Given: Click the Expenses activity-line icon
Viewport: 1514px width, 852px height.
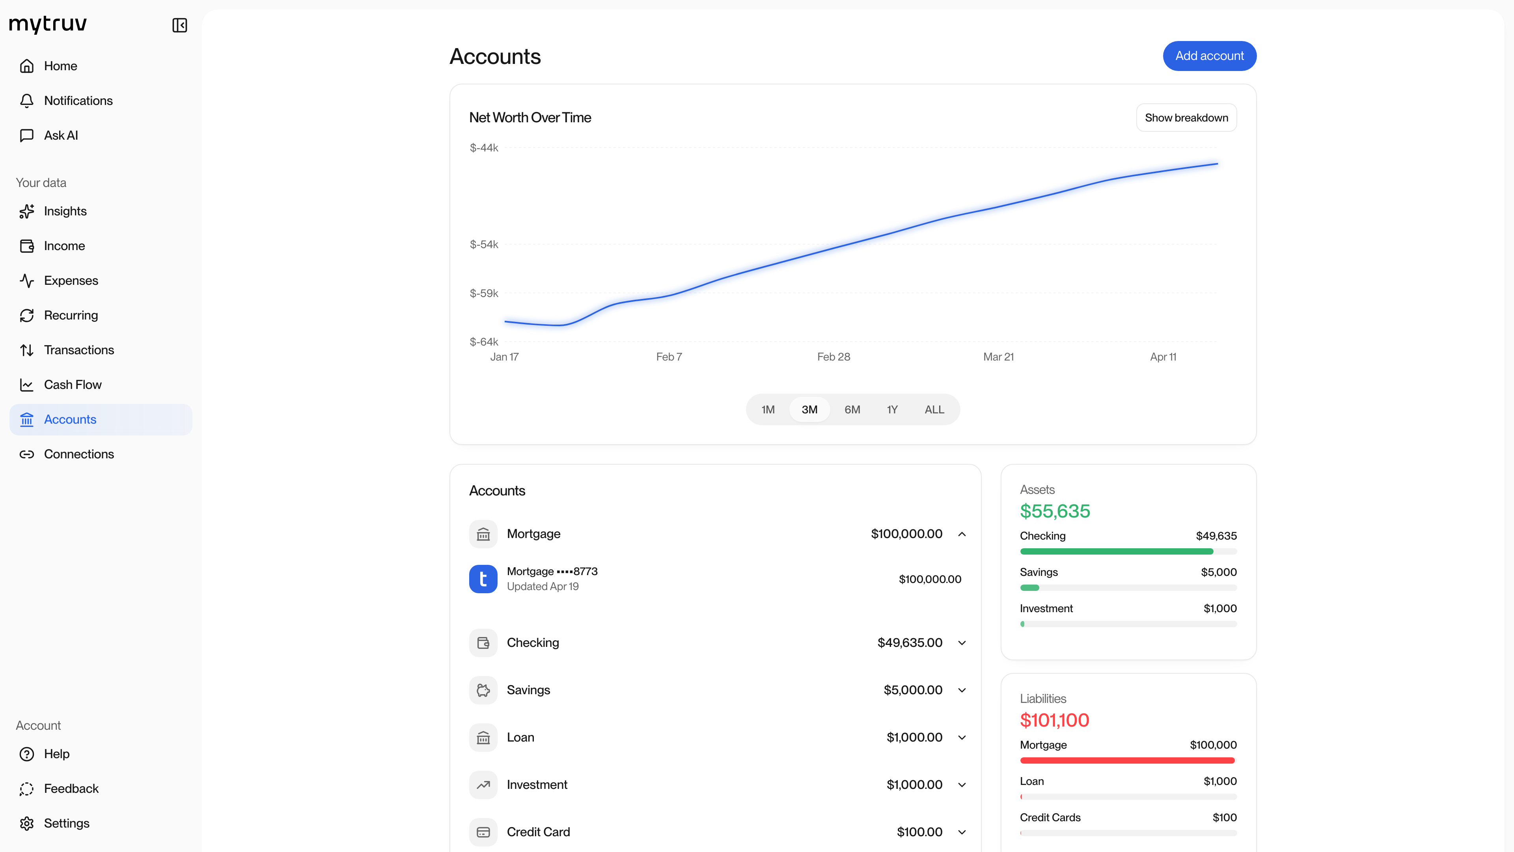Looking at the screenshot, I should click(26, 280).
